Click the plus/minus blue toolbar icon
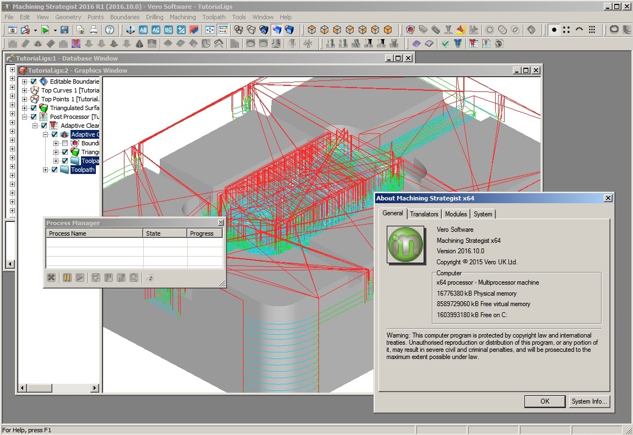 point(181,30)
